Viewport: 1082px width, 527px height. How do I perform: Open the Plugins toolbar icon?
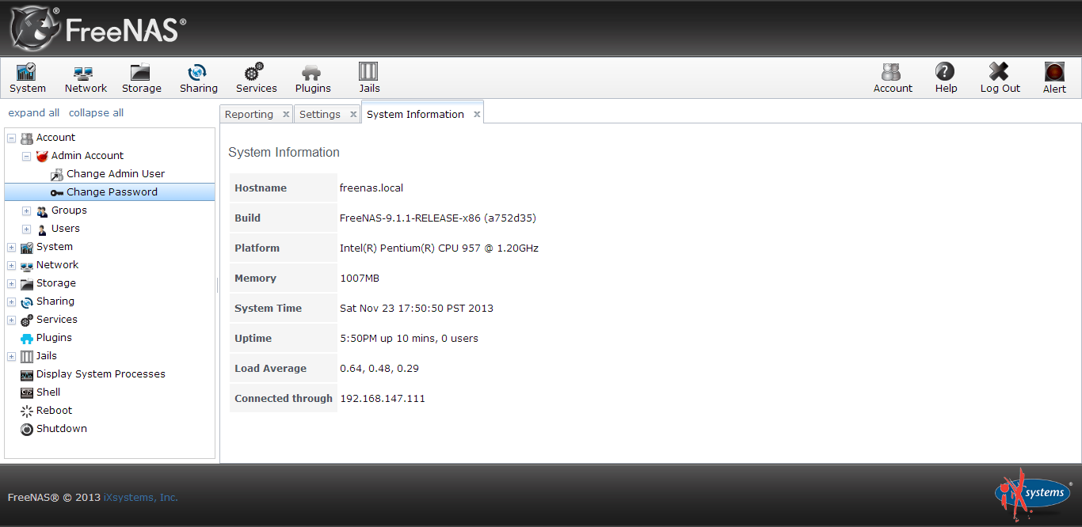coord(313,78)
